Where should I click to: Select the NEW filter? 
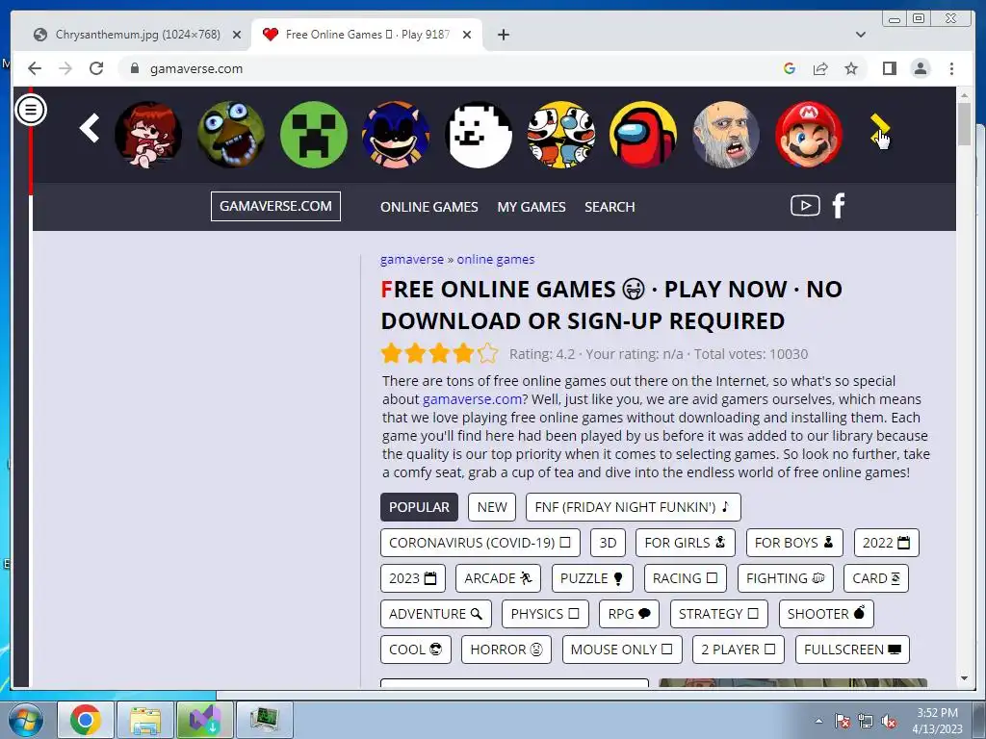(x=492, y=507)
